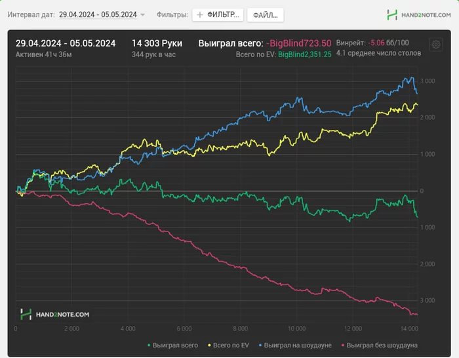Screen dimensions: 459x358
Task: Click the ФИЛЬТР... add filter button
Action: tap(218, 14)
